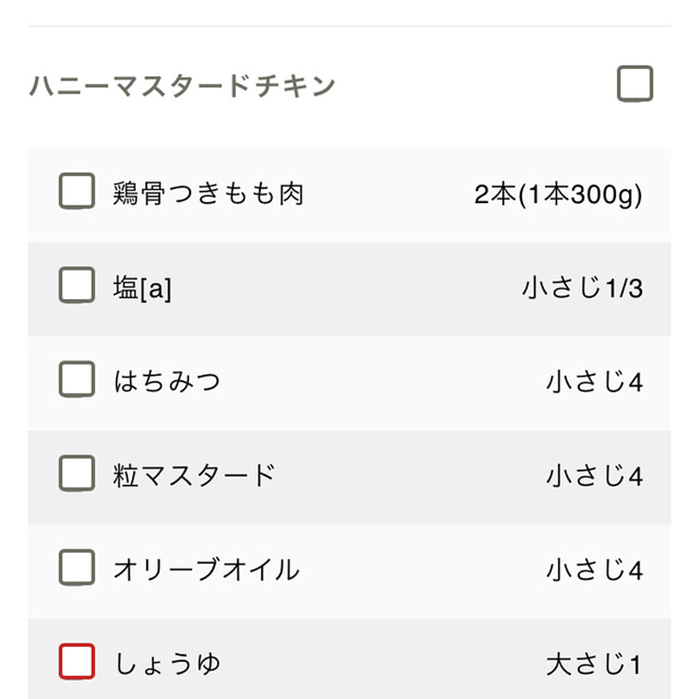Click the 粒マスタード ingredient label
Screen dimensions: 699x699
(194, 476)
